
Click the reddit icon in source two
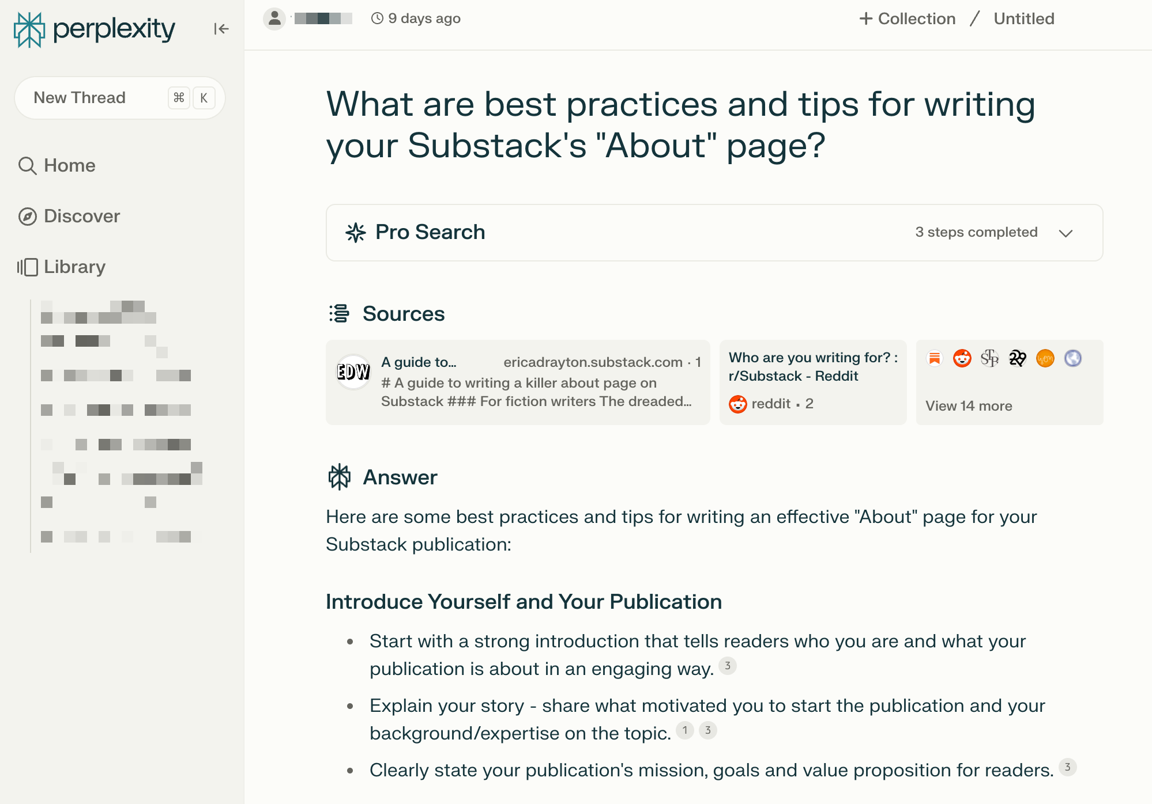tap(738, 404)
